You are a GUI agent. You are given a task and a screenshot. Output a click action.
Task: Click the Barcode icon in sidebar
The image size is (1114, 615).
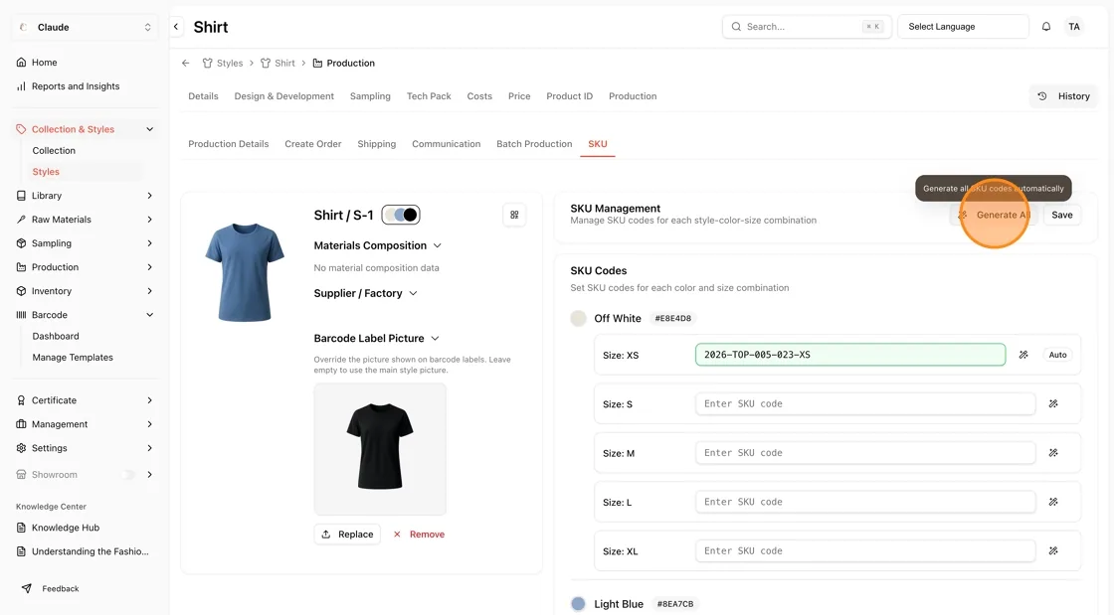pyautogui.click(x=21, y=315)
